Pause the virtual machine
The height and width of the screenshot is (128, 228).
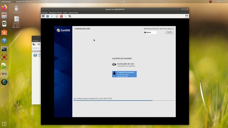point(57,16)
